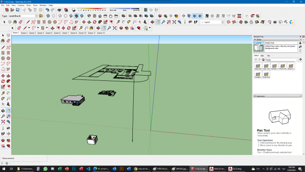Screen dimensions: 305x172
Task: Click Update Style refresh button
Action: 300,50
